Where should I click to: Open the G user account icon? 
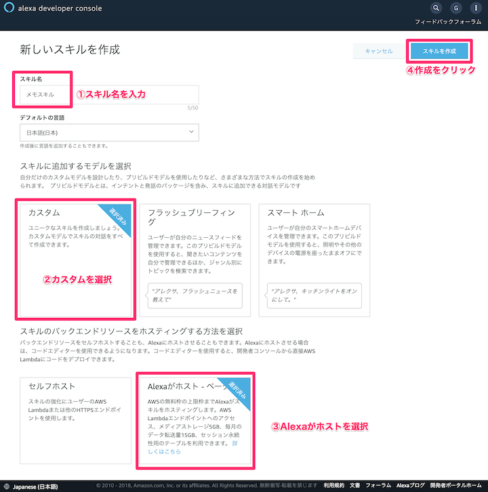point(456,8)
